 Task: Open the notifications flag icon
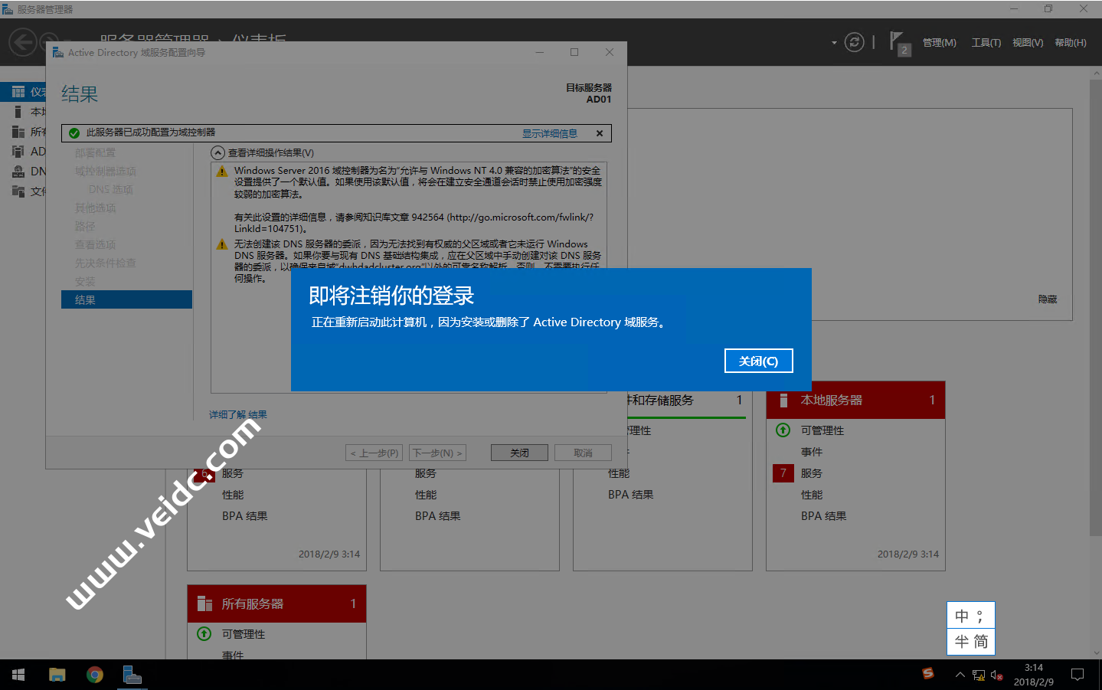898,42
